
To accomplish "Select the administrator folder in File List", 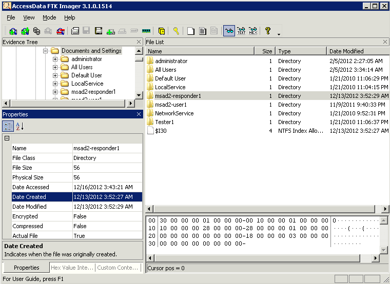I will [x=171, y=61].
